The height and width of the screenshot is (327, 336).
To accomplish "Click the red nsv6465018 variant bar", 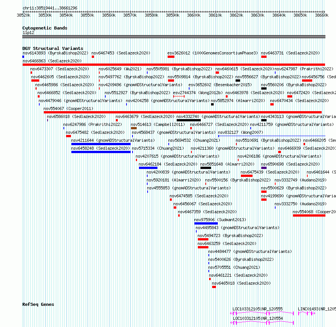I will coord(214,287).
